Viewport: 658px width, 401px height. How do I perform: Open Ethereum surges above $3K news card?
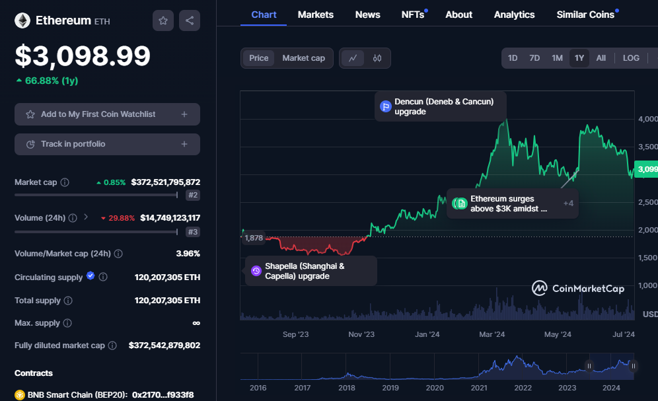pos(513,203)
